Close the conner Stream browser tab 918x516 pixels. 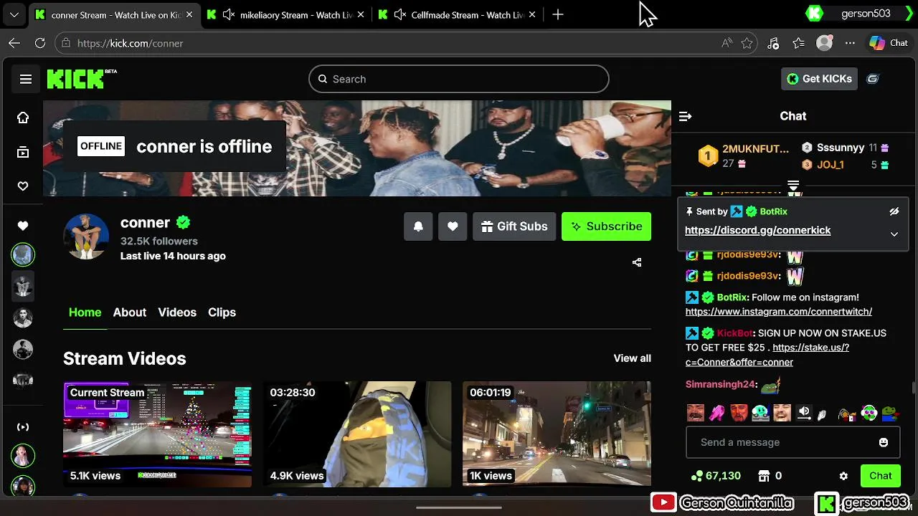point(189,14)
